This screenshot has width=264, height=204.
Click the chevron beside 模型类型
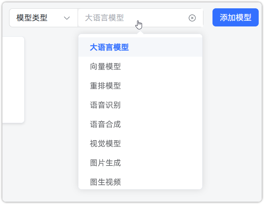[67, 18]
